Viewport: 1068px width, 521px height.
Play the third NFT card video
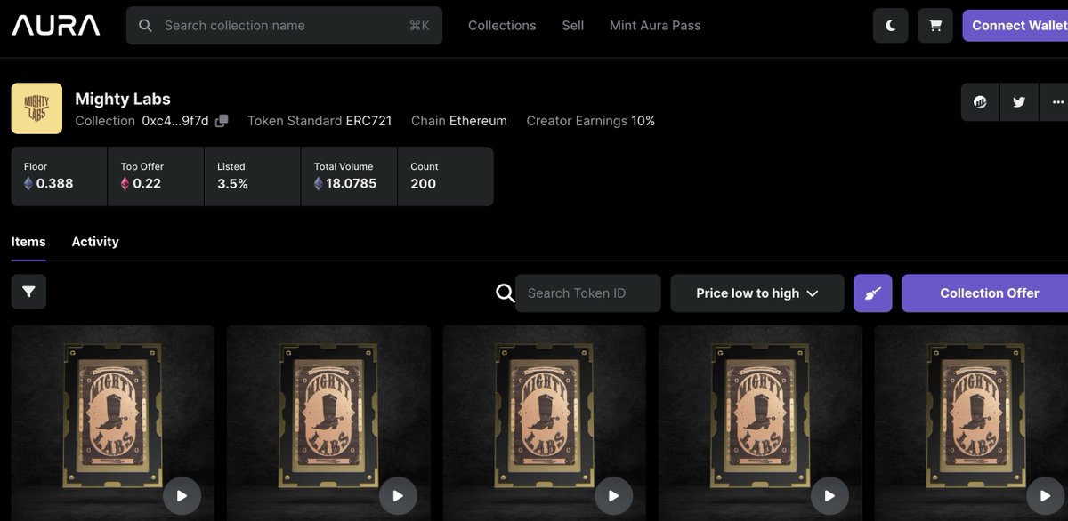coord(614,496)
